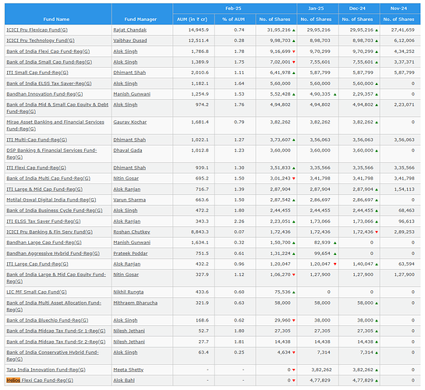Select Bank of India Flexi Cap Fund-Reg(G)
Image resolution: width=425 pixels, height=390 pixels.
coord(48,51)
